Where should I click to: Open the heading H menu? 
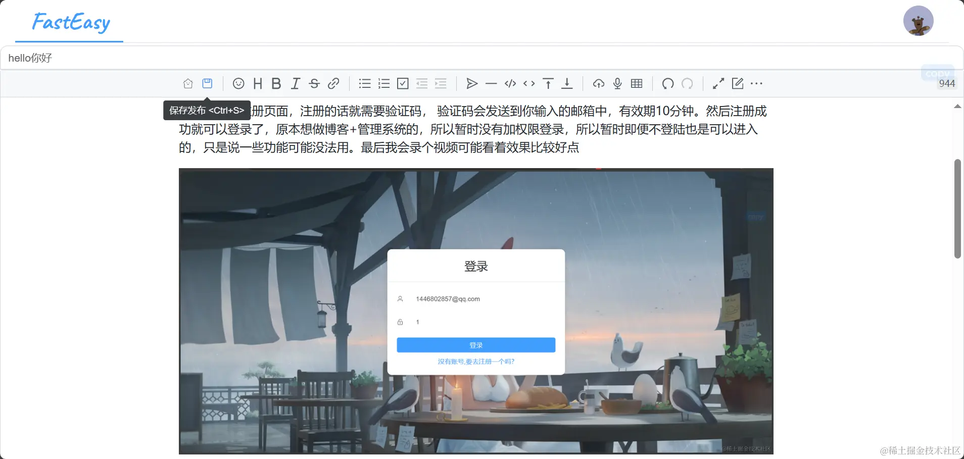point(258,83)
